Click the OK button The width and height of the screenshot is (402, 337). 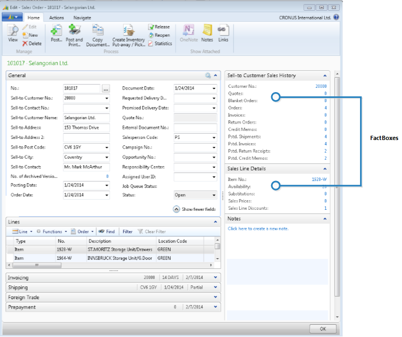323,329
